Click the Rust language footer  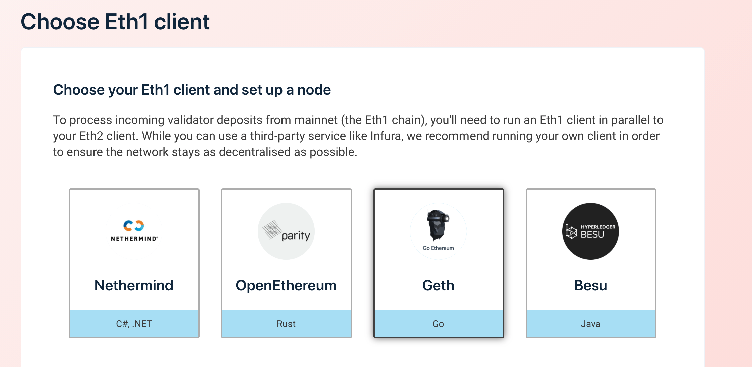tap(286, 324)
